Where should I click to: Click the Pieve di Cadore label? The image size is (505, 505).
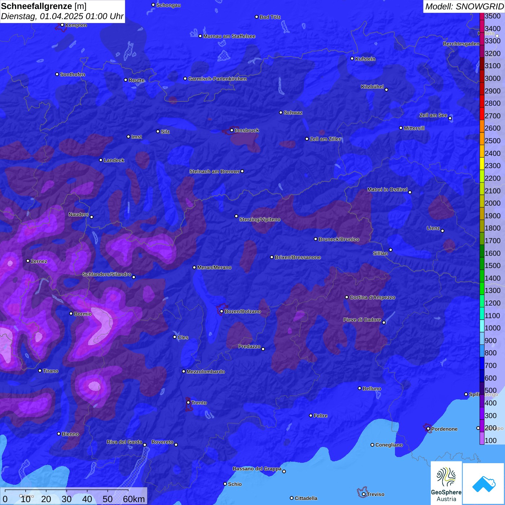(x=362, y=320)
